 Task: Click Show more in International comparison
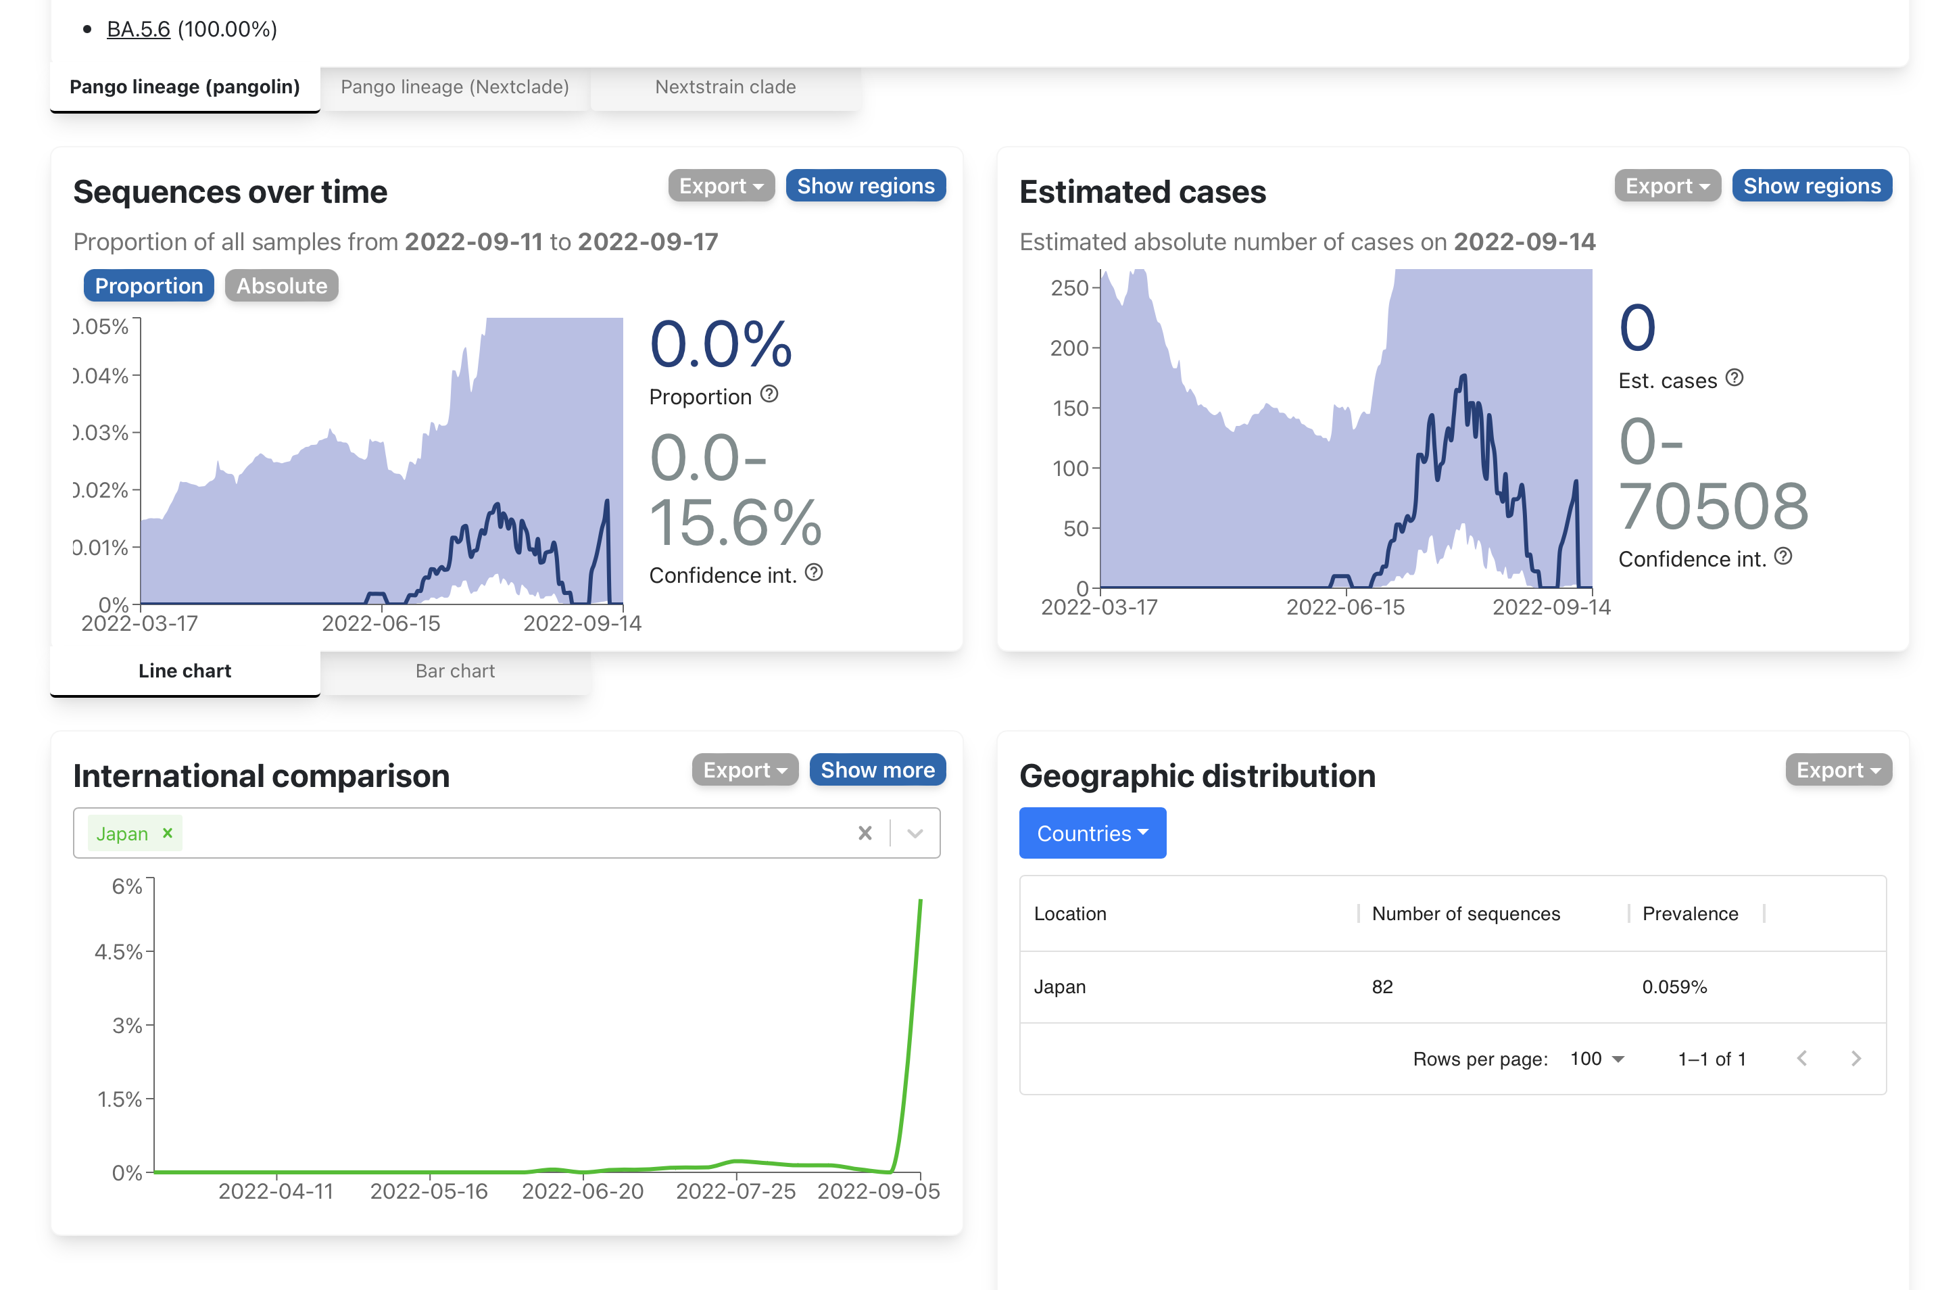click(877, 770)
